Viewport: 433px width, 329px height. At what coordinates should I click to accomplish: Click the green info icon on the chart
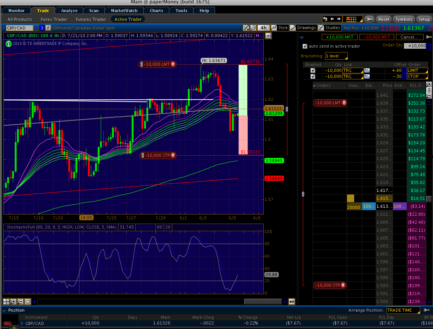[x=9, y=44]
